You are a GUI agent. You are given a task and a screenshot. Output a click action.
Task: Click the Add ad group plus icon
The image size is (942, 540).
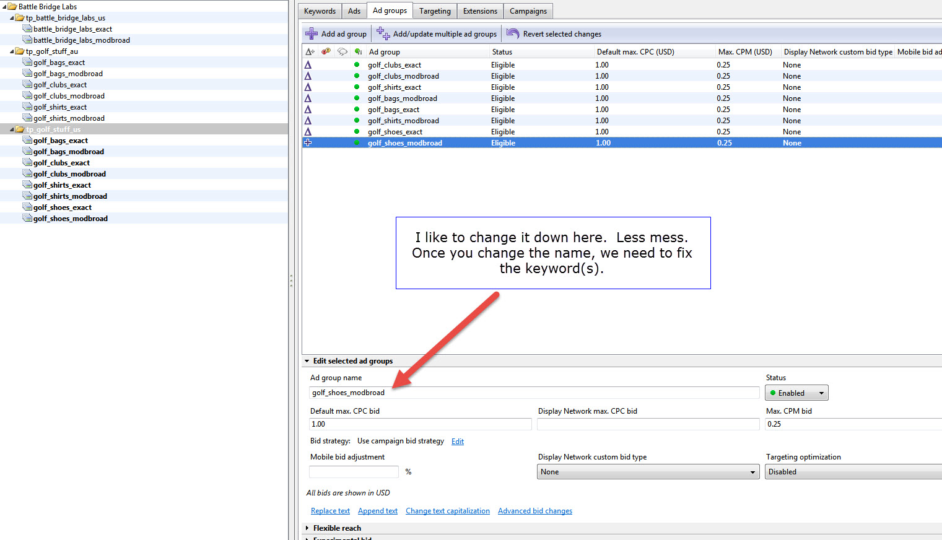click(x=312, y=34)
